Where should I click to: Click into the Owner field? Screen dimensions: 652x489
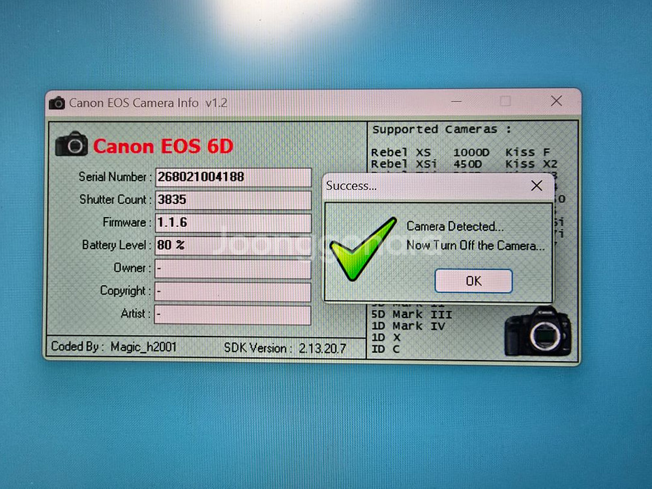[x=233, y=269]
